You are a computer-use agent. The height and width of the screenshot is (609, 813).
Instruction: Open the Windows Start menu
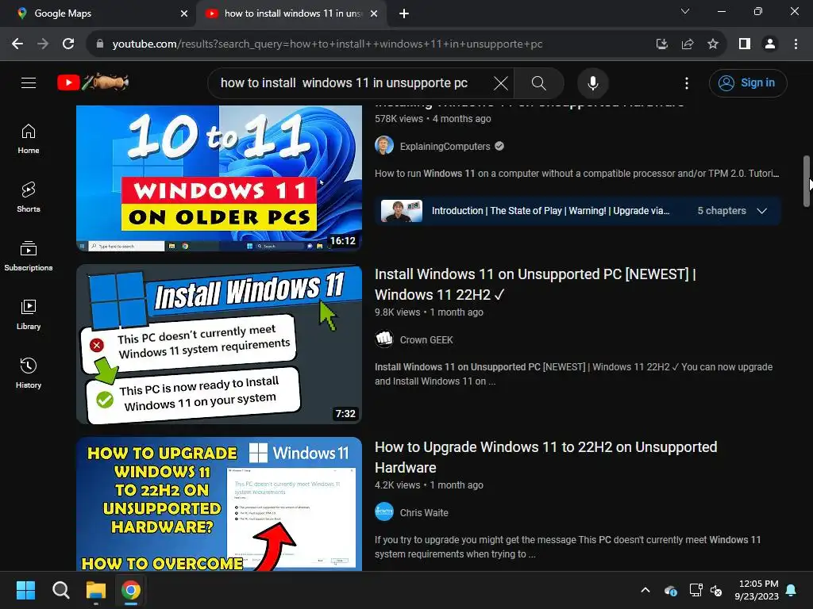click(25, 590)
